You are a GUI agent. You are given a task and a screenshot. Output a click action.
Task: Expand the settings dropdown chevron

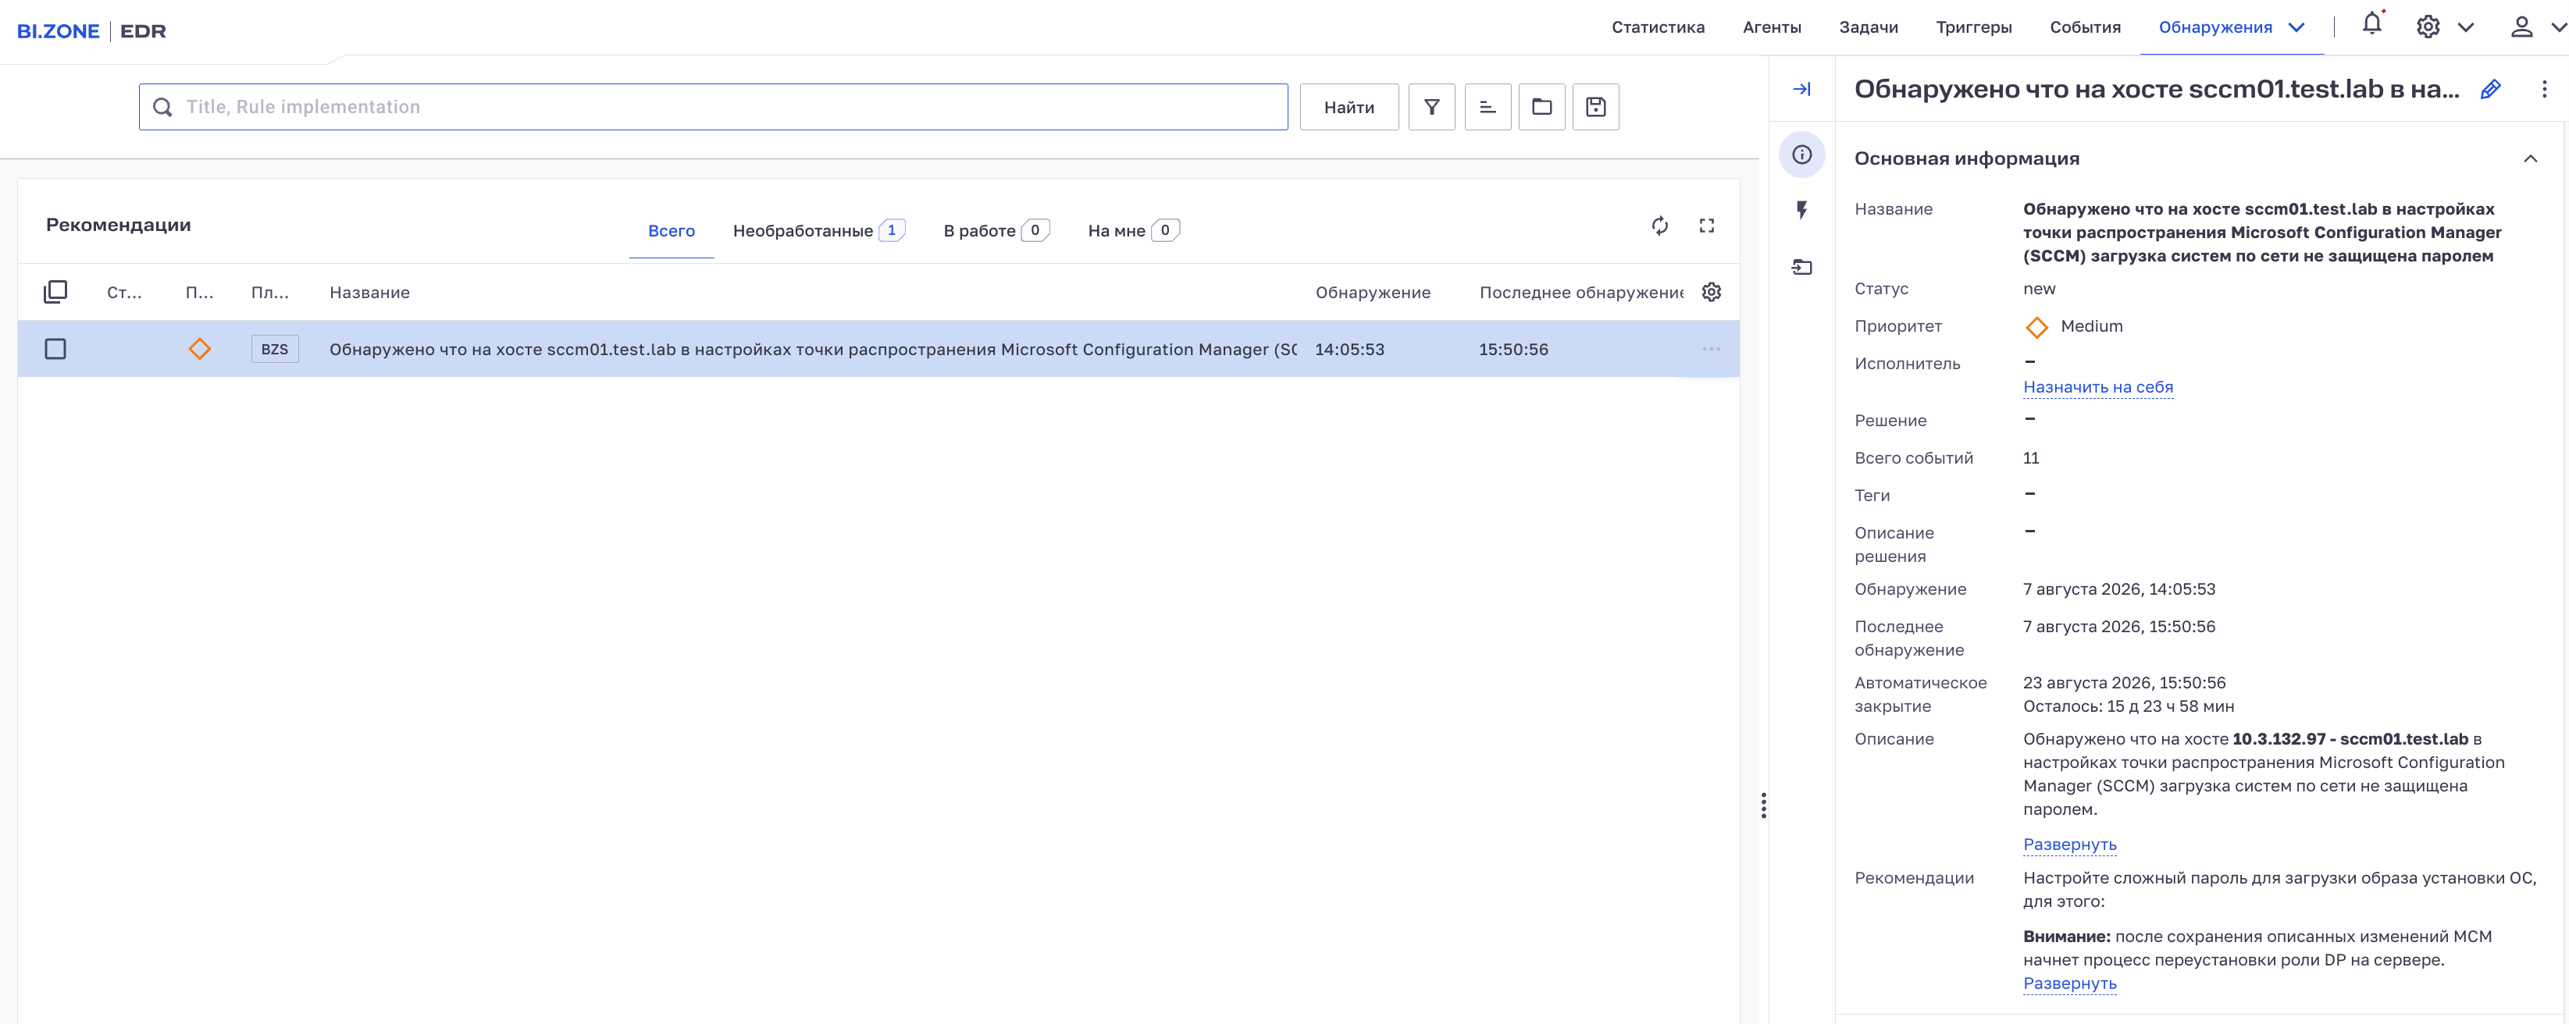click(2466, 28)
